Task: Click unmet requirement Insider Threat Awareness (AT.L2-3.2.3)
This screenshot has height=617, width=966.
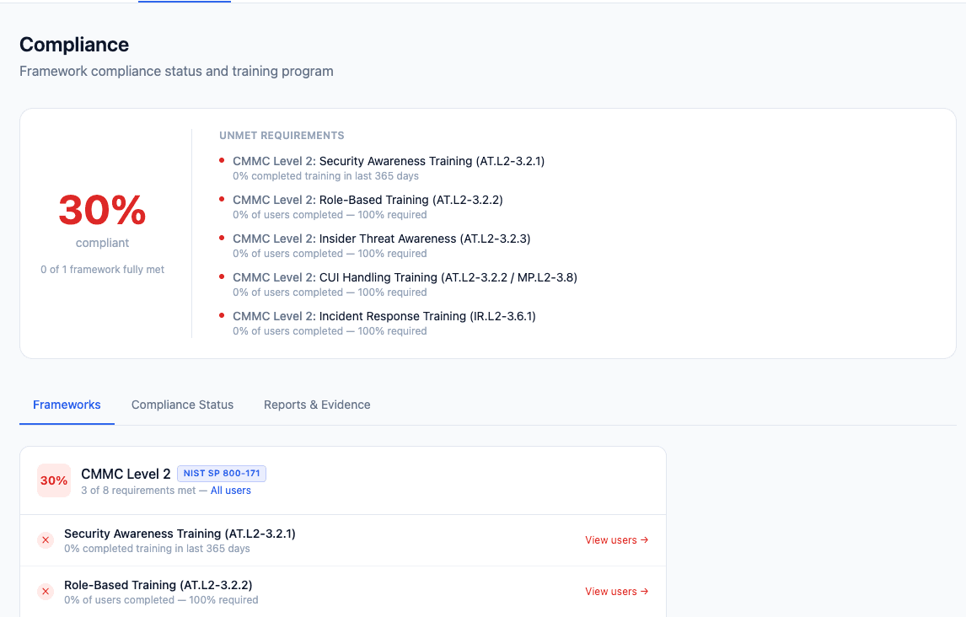Action: [381, 239]
